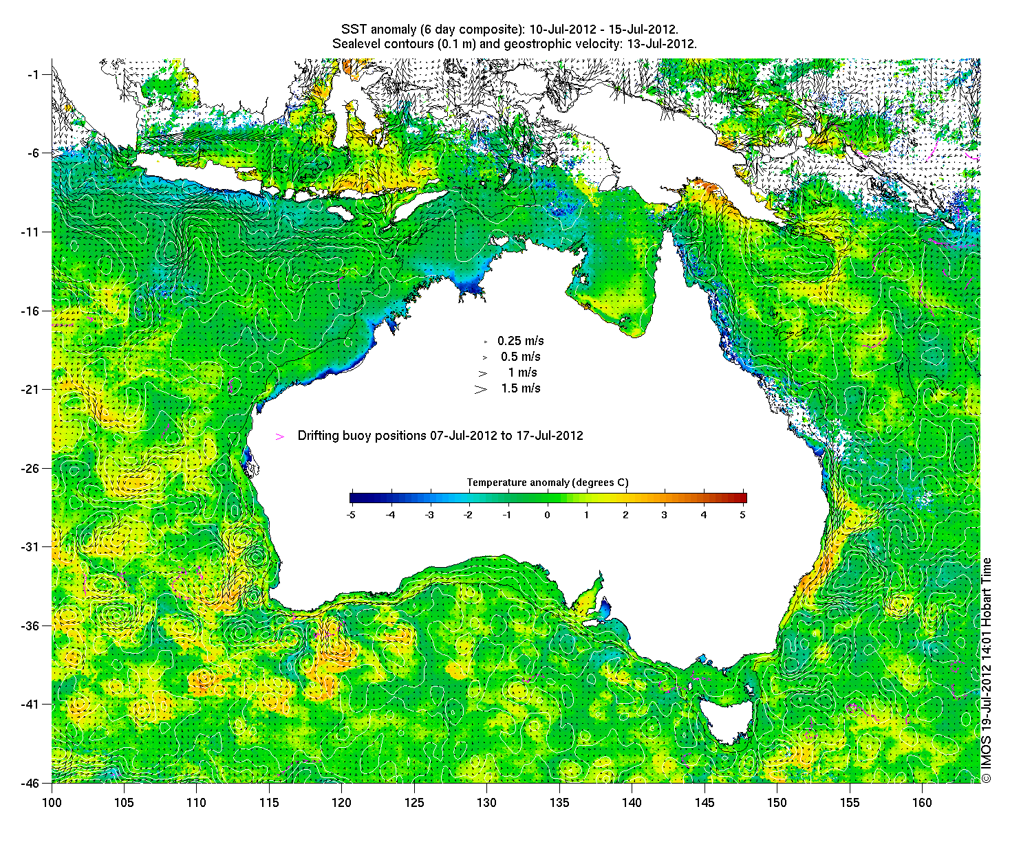This screenshot has height=842, width=1032.
Task: Click the 0.5 m/s velocity legend entry
Action: tap(520, 357)
